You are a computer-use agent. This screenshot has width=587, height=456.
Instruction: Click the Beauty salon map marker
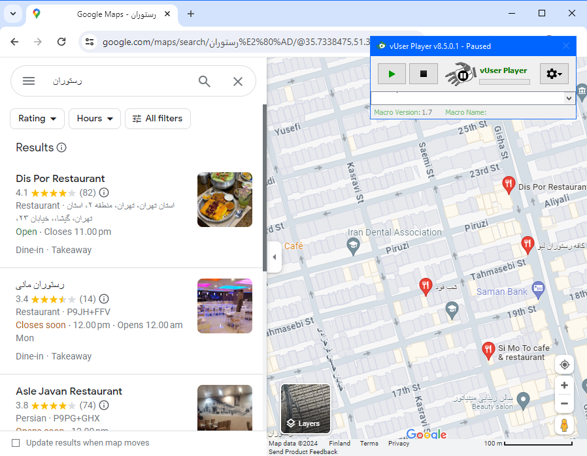524,401
